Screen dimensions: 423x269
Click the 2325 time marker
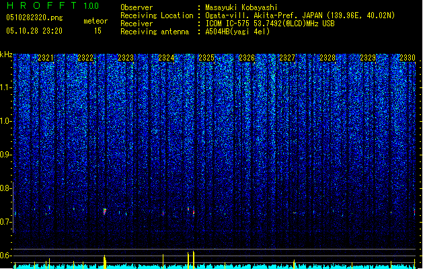[206, 58]
